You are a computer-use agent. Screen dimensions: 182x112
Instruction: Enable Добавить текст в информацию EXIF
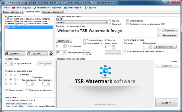tap(127, 24)
